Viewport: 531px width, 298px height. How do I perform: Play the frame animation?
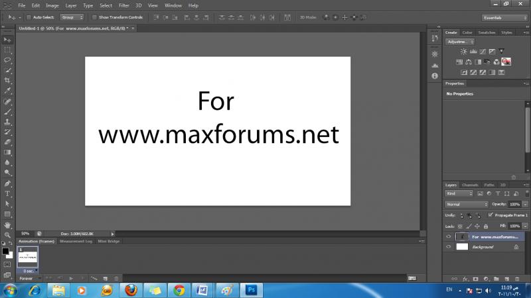tap(71, 278)
